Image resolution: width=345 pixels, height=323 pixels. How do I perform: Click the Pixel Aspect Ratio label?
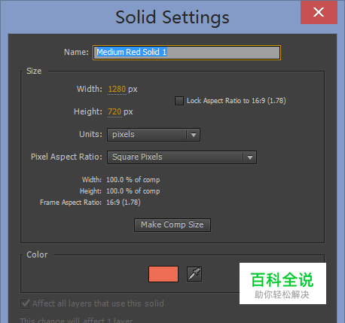coord(66,157)
